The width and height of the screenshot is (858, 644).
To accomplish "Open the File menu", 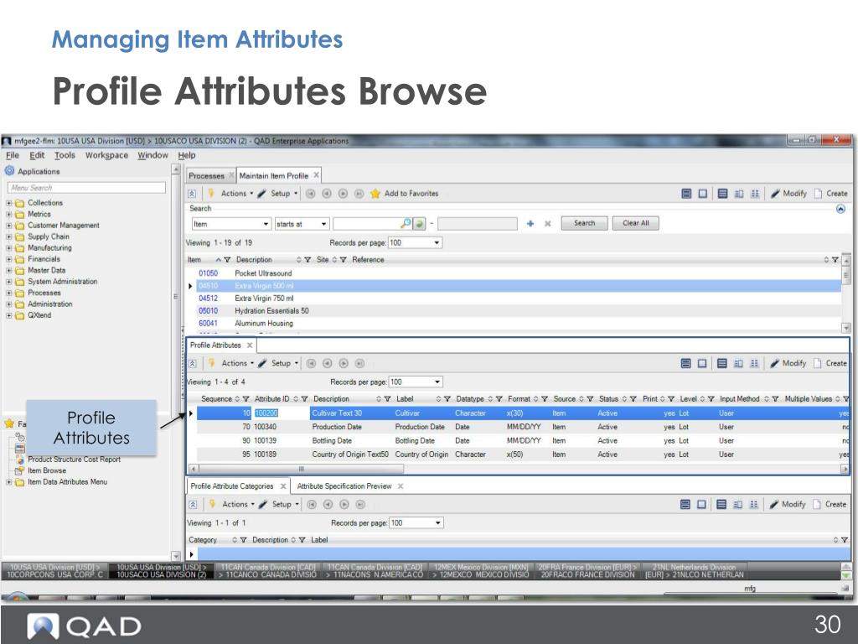I will (12, 155).
